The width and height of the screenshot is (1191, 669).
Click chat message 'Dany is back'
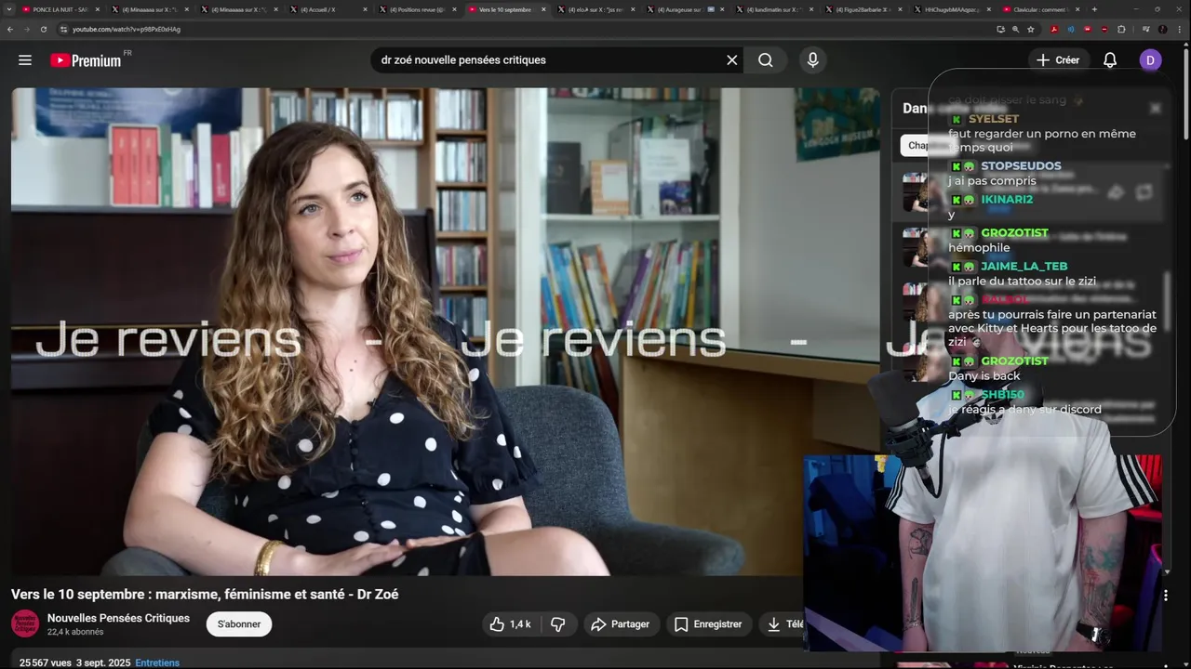984,376
